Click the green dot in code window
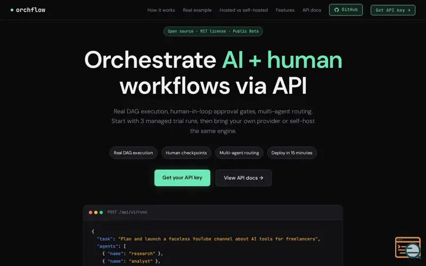The height and width of the screenshot is (266, 426). (x=101, y=212)
